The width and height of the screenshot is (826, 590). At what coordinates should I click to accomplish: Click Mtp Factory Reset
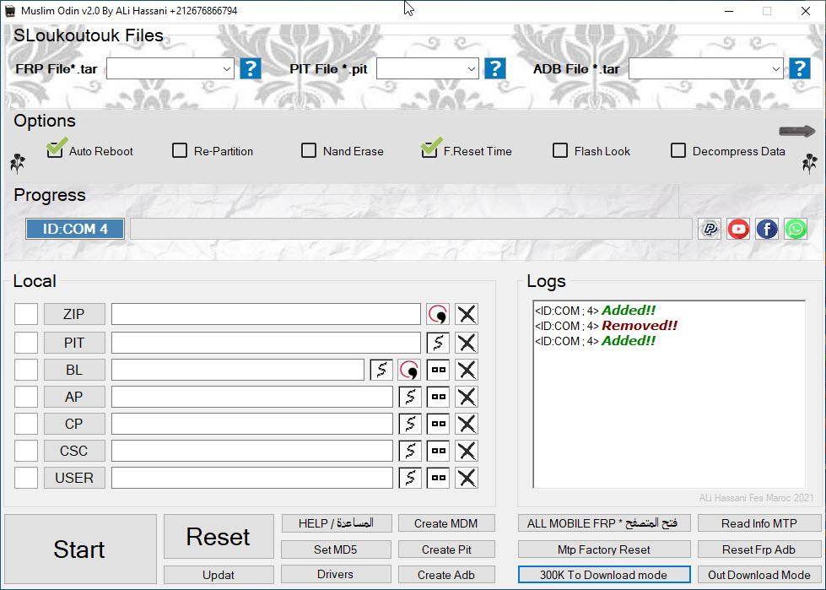[604, 549]
